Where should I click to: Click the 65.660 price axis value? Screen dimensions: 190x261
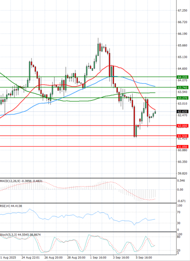pos(182,45)
